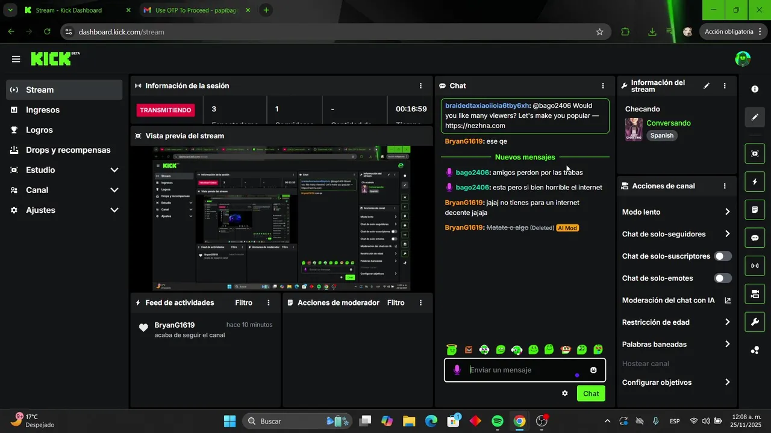
Task: Click the purple identity badge in message box
Action: point(457,370)
